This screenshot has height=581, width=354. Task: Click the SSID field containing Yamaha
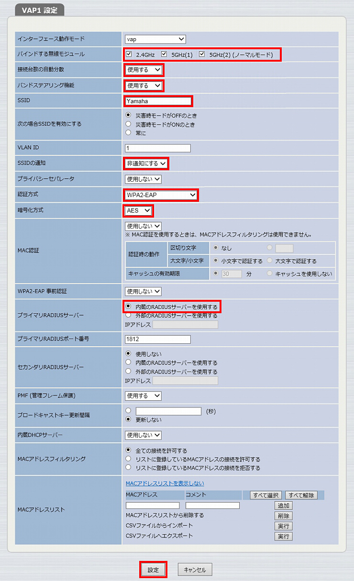click(158, 101)
